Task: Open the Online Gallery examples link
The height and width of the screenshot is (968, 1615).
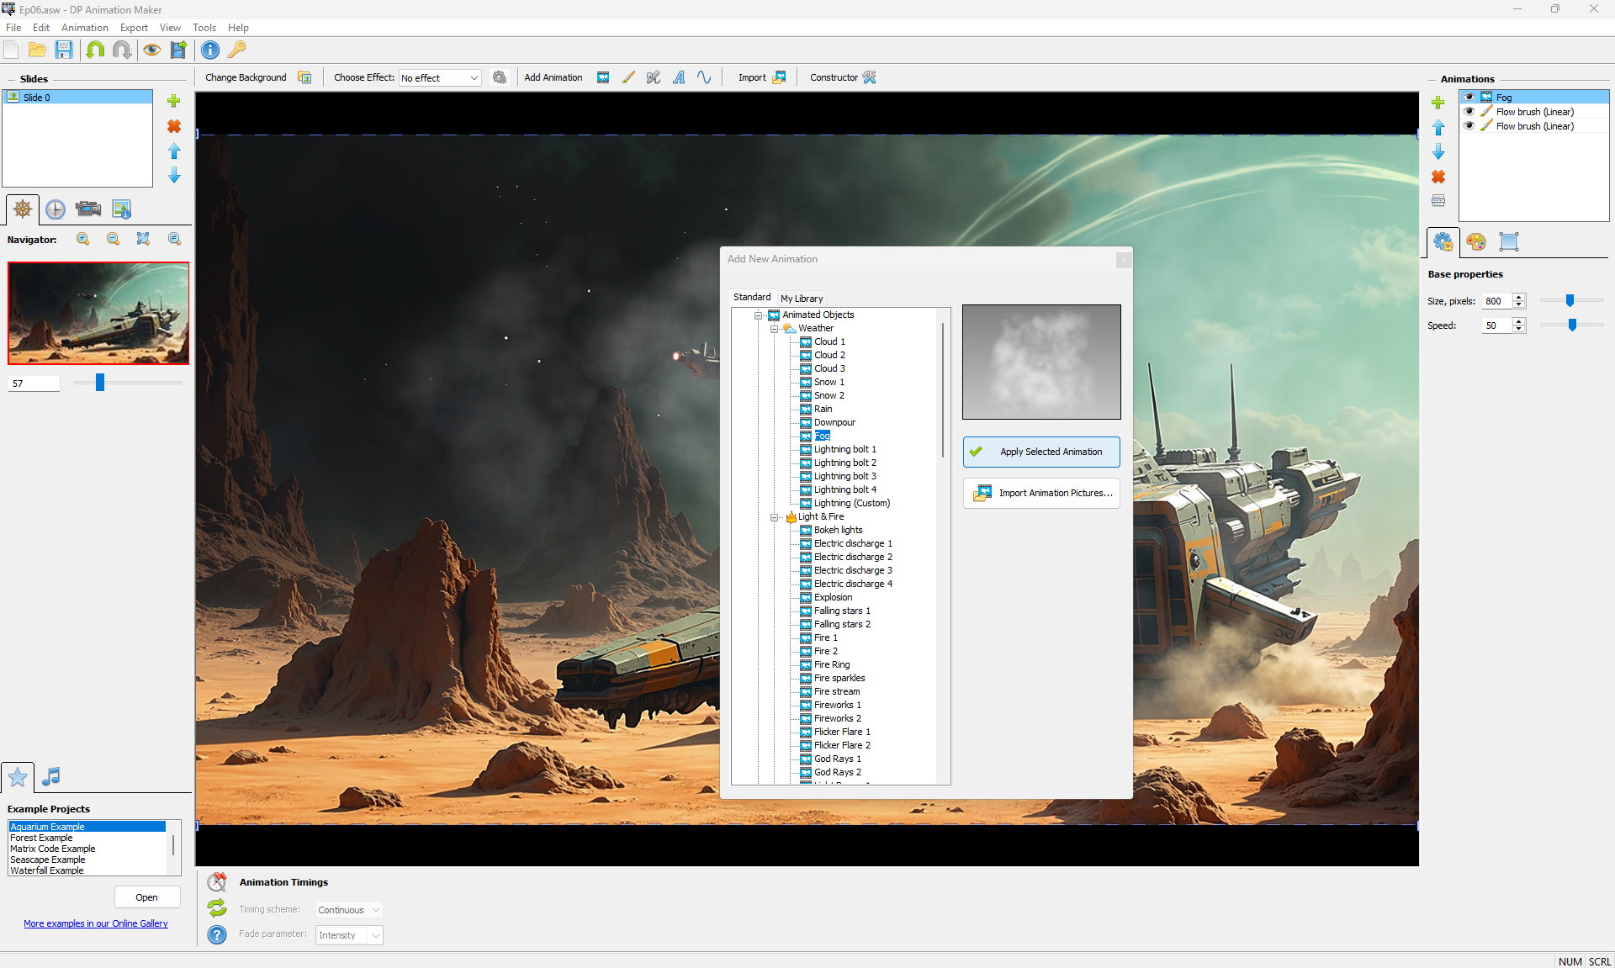Action: point(96,923)
